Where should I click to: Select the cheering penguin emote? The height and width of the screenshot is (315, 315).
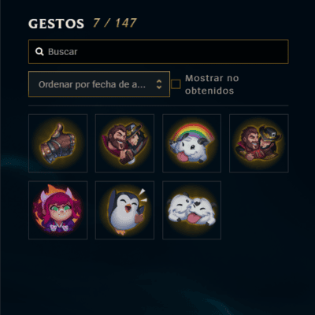[x=124, y=210]
